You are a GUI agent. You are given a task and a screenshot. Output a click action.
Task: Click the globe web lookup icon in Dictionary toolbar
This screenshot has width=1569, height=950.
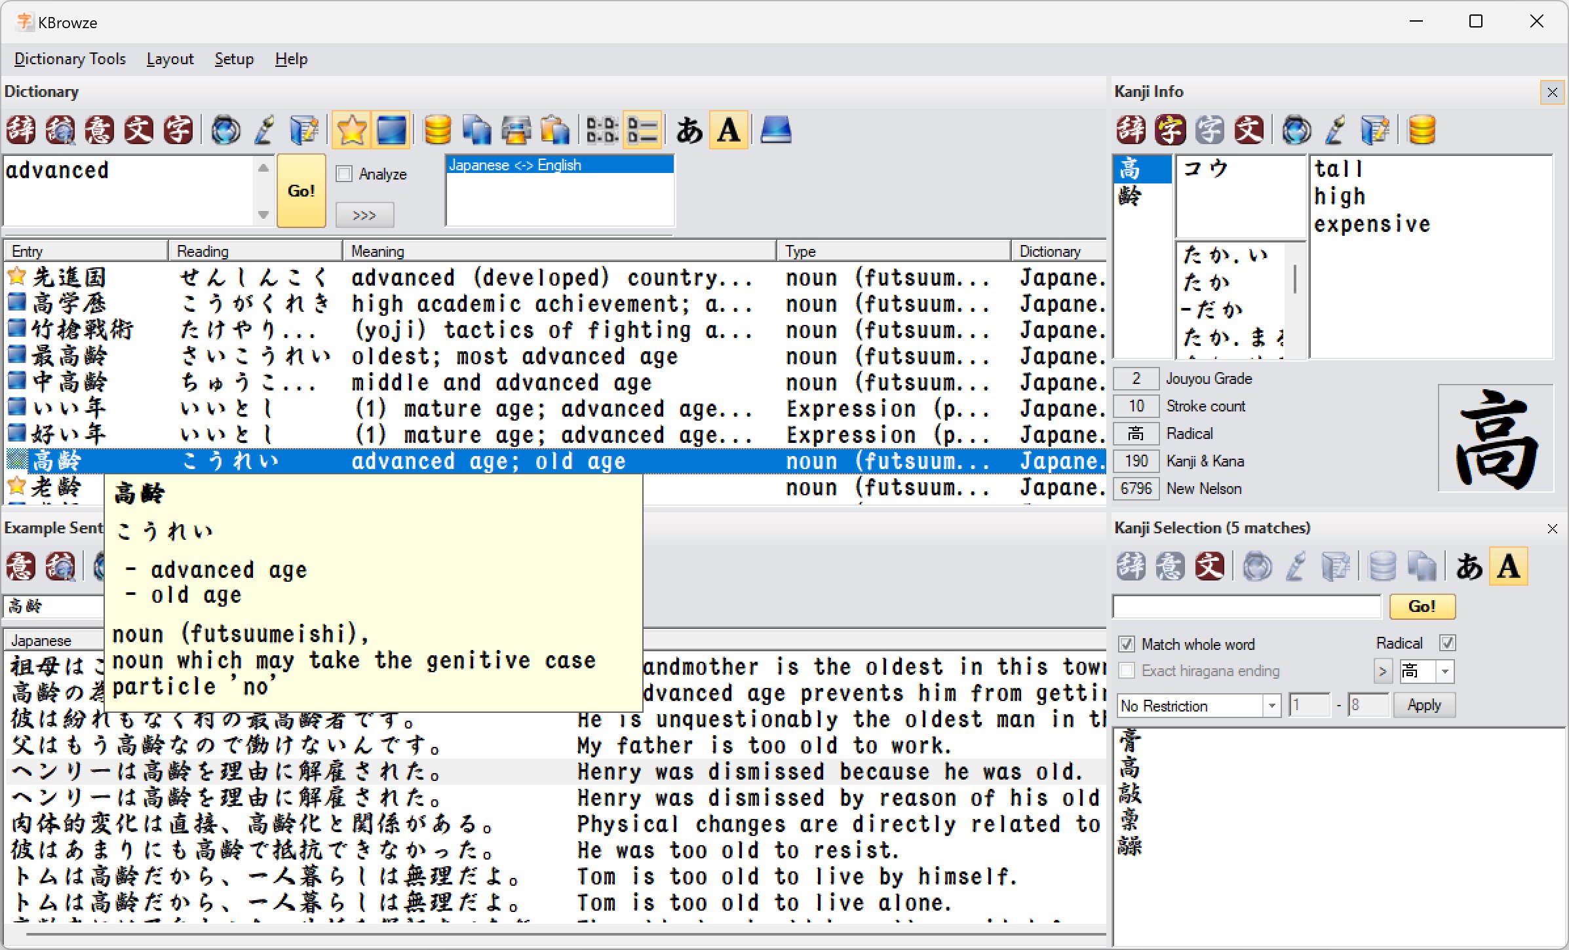225,130
